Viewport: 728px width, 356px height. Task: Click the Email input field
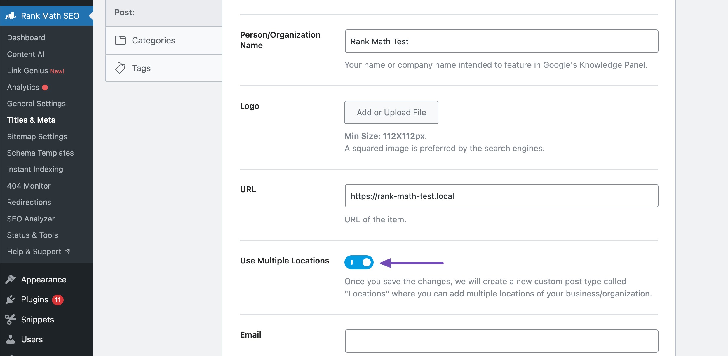[501, 341]
